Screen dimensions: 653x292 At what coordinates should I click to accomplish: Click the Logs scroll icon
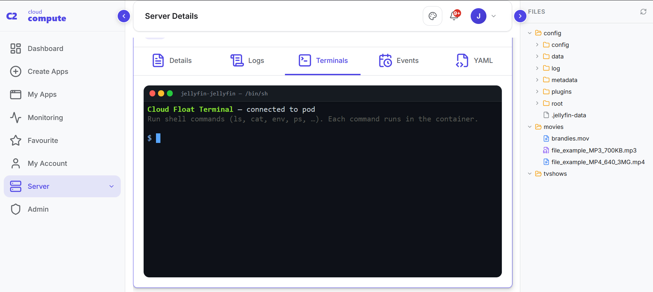tap(237, 61)
